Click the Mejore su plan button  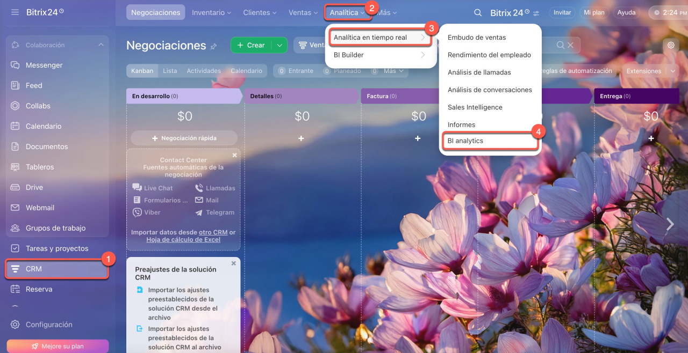click(58, 346)
